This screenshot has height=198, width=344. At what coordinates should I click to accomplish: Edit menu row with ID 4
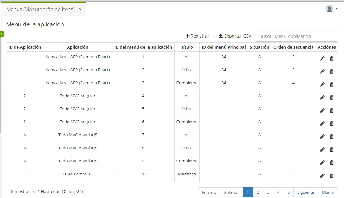(x=322, y=98)
